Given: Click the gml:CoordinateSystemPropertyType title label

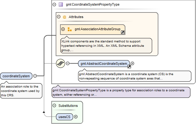Looking at the screenshot, I should pyautogui.click(x=93, y=4).
